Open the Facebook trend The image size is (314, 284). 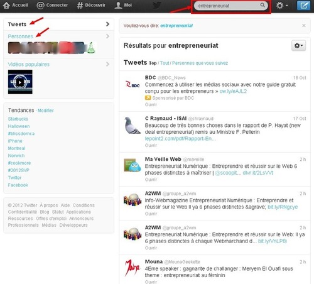pos(18,185)
